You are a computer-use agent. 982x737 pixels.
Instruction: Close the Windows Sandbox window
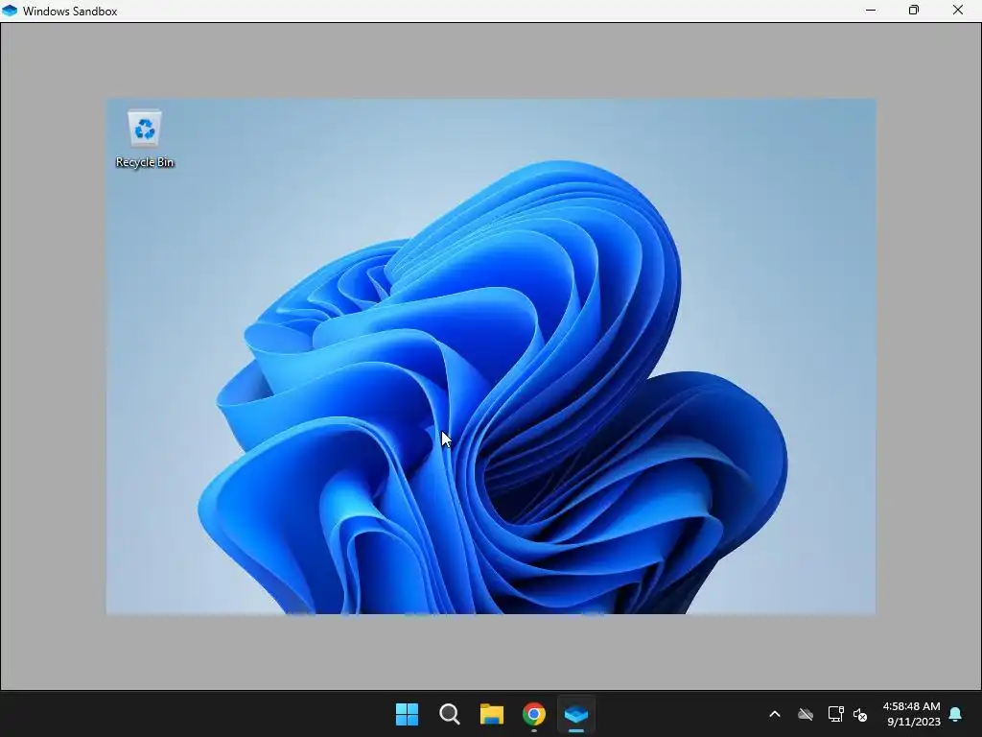point(958,10)
